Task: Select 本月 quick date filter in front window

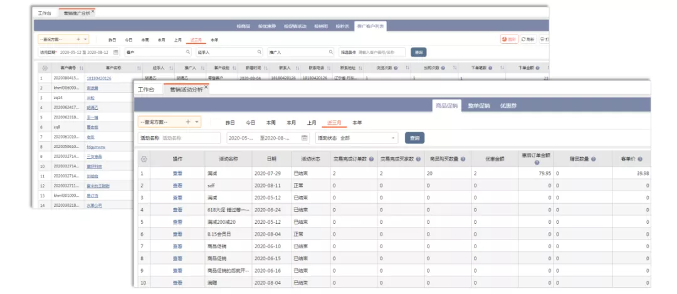Action: pos(291,122)
